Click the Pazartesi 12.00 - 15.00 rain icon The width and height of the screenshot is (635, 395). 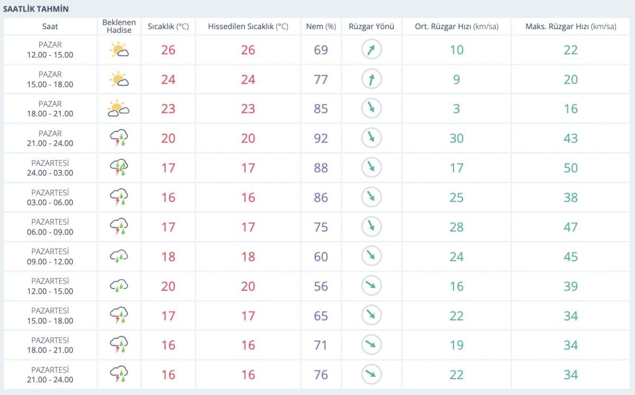[119, 286]
